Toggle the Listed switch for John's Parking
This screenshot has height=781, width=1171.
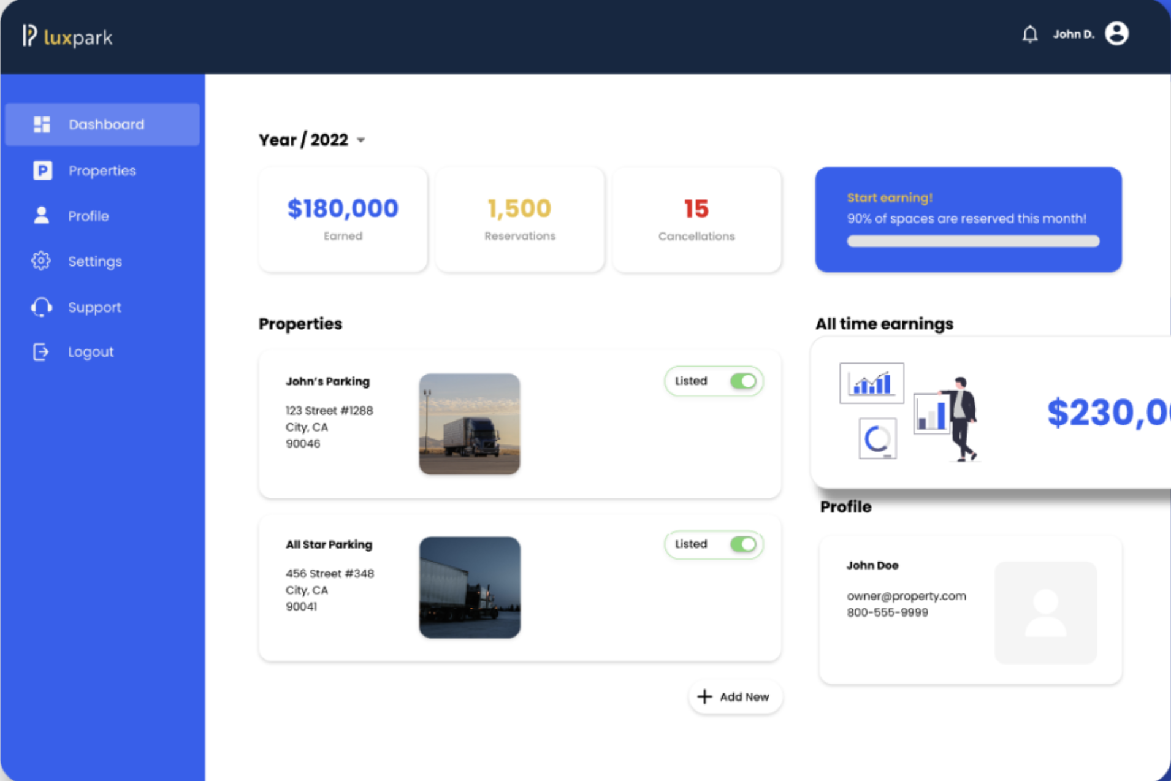click(x=743, y=381)
